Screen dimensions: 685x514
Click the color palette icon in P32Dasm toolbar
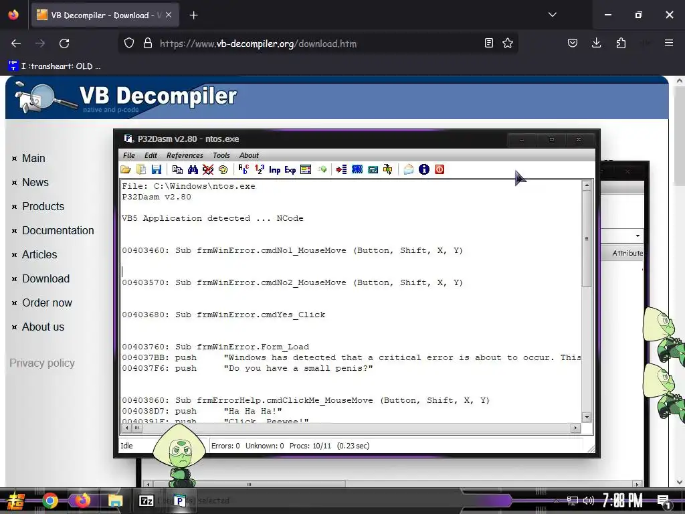coord(223,169)
